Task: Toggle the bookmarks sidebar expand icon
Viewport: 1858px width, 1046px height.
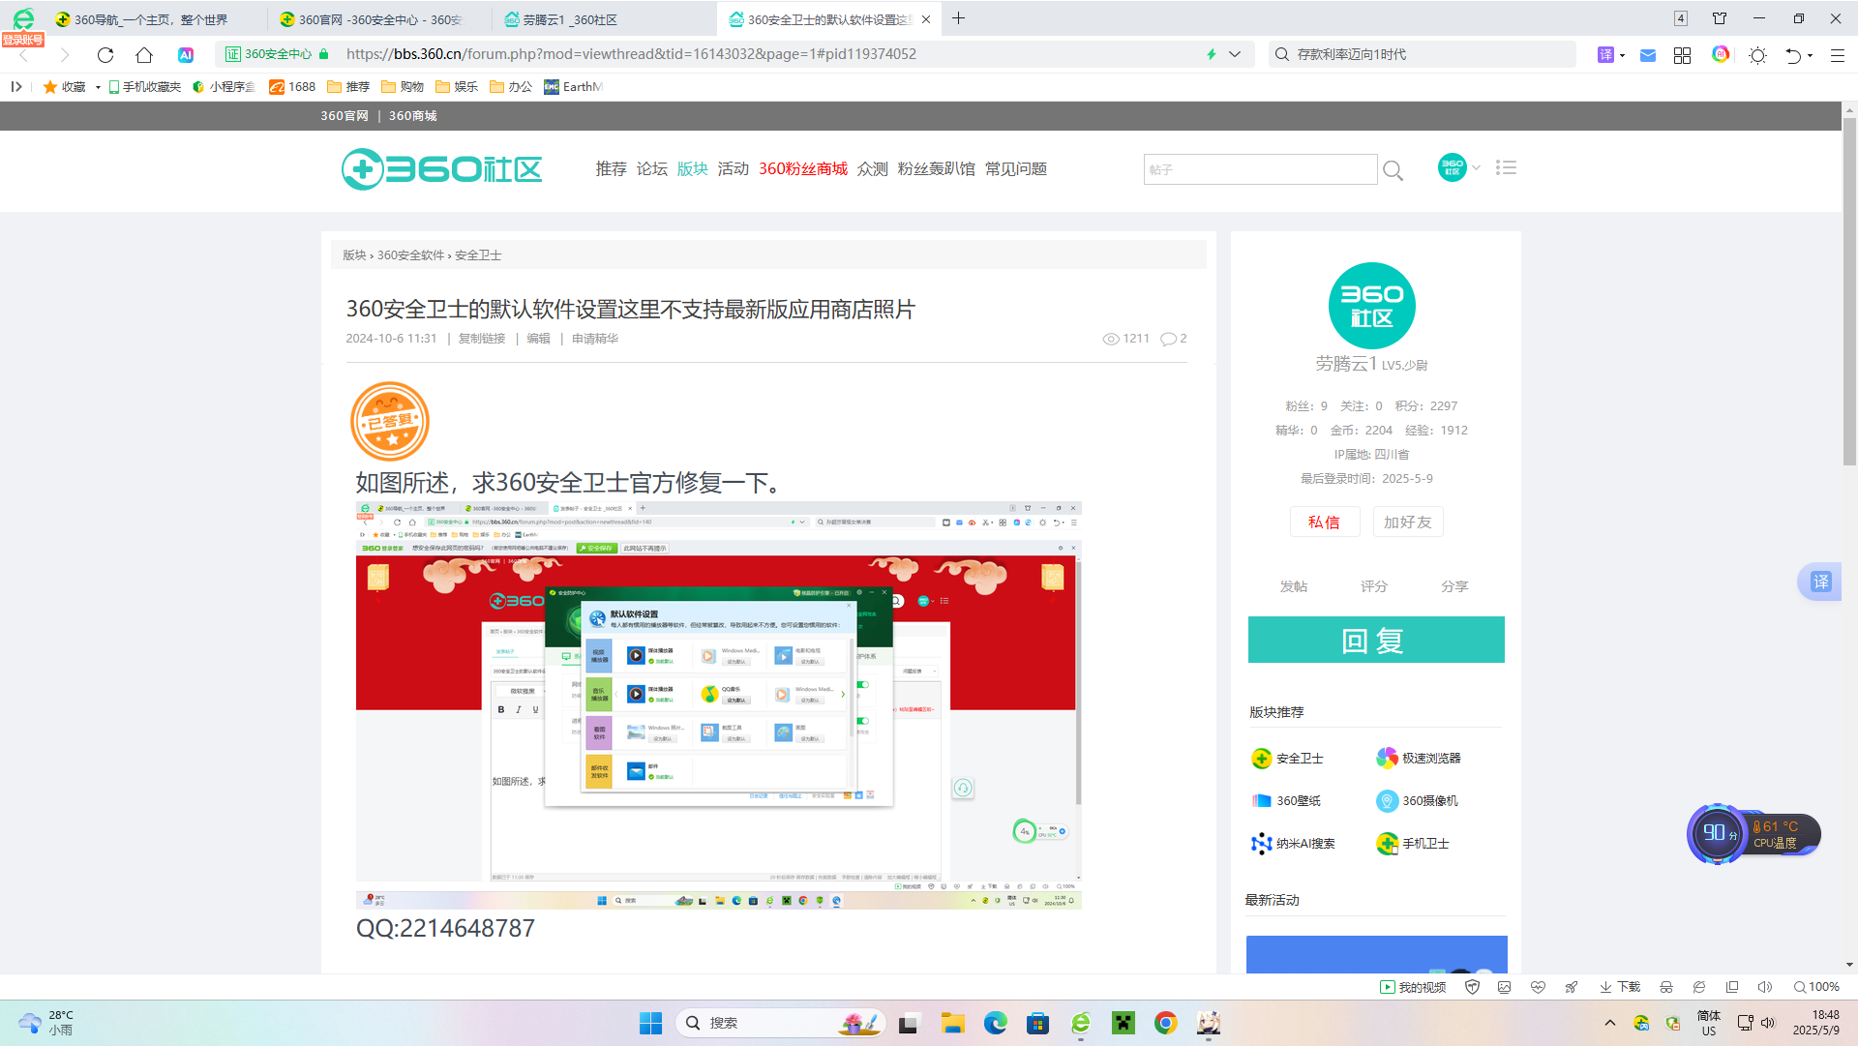Action: click(x=16, y=87)
